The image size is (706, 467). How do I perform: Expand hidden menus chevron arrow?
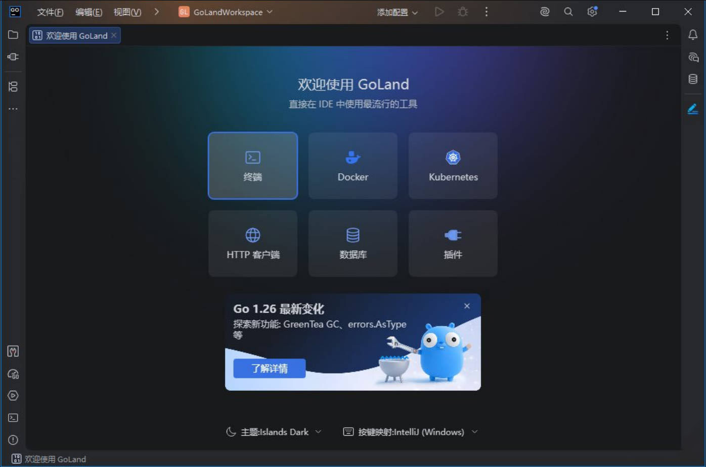(157, 12)
